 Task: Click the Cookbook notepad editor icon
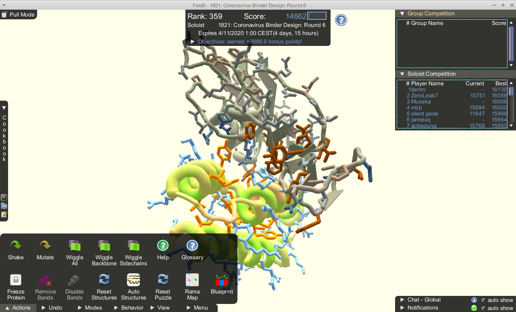4,214
